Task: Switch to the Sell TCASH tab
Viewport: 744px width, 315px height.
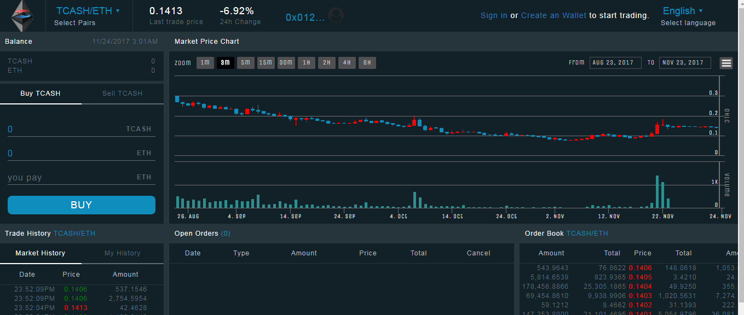Action: click(122, 94)
